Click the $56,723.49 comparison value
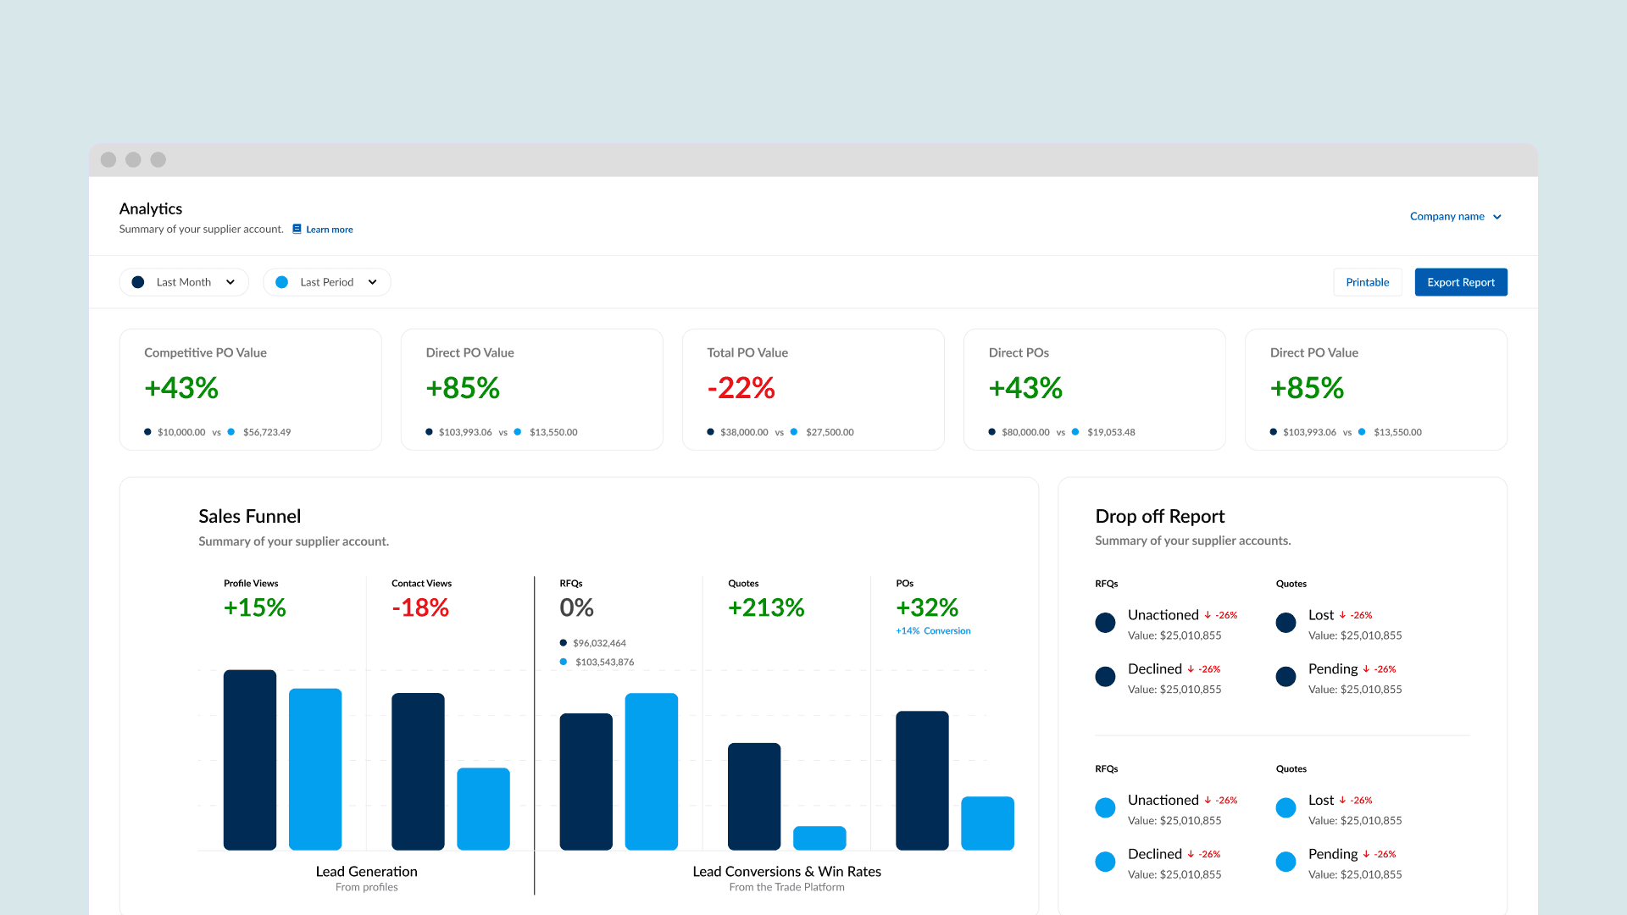 [x=267, y=432]
